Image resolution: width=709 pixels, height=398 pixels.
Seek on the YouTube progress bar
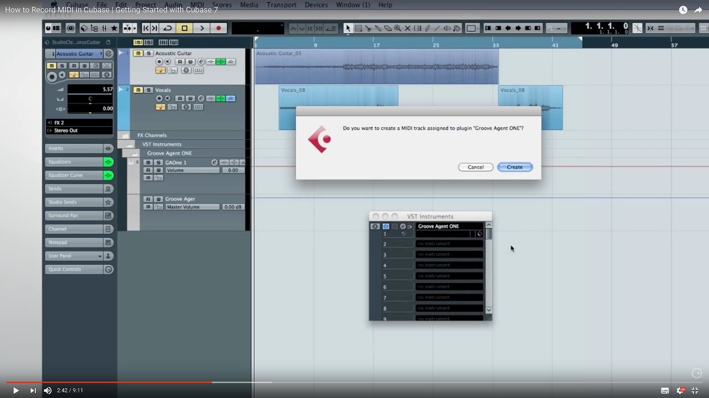tap(354, 382)
